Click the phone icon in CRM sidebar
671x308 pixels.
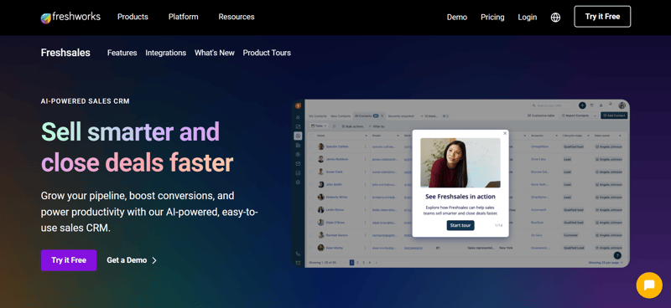(298, 254)
